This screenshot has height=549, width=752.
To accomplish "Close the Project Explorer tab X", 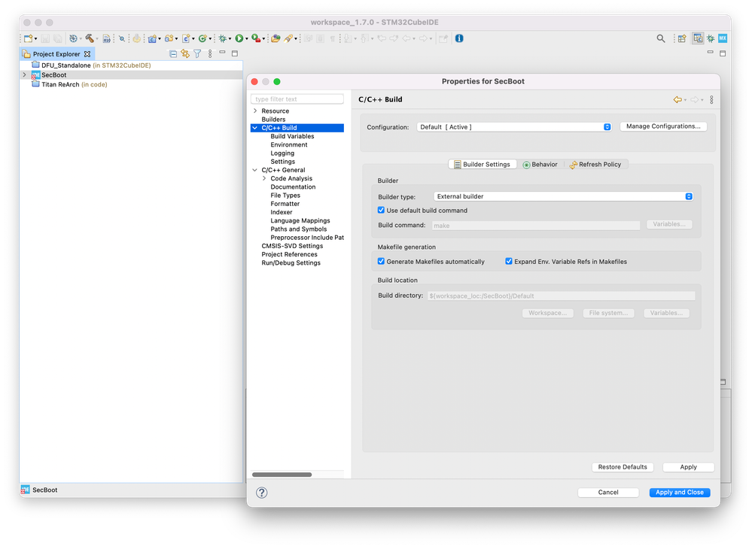I will point(87,54).
